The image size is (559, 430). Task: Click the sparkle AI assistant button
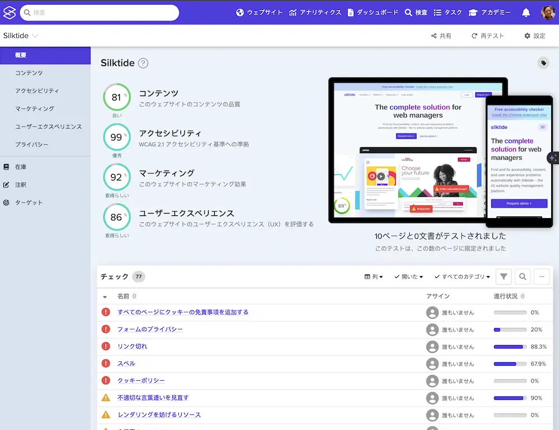pos(553,158)
